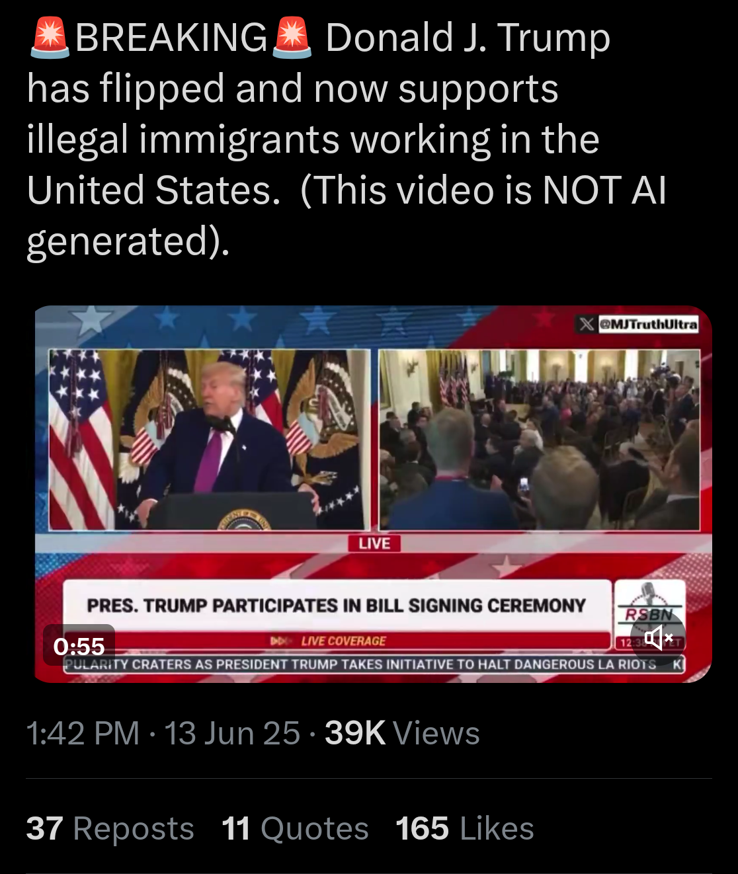The width and height of the screenshot is (738, 874).
Task: Play the embedded RSBN video
Action: pyautogui.click(x=374, y=494)
